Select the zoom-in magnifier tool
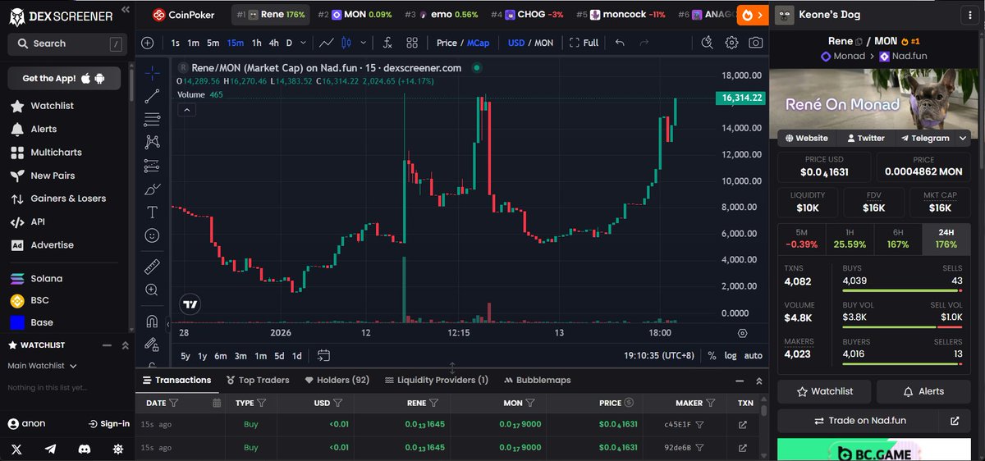 [x=152, y=290]
